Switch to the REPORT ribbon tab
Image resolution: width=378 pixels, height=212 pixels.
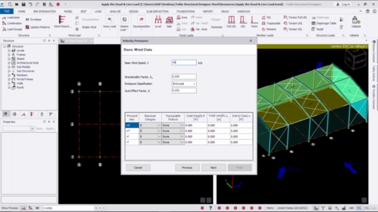pyautogui.click(x=208, y=11)
